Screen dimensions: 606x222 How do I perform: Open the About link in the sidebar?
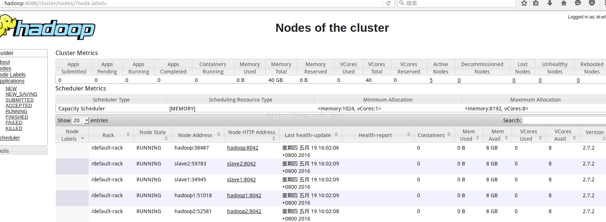(x=5, y=62)
